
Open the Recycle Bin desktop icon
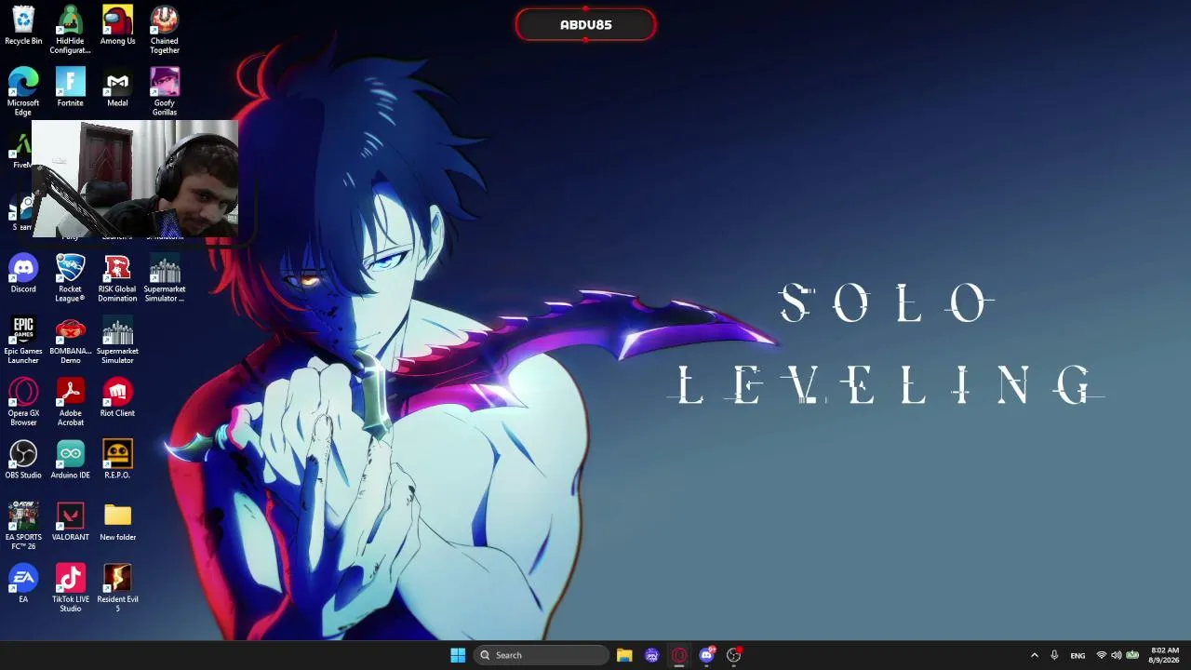click(23, 26)
